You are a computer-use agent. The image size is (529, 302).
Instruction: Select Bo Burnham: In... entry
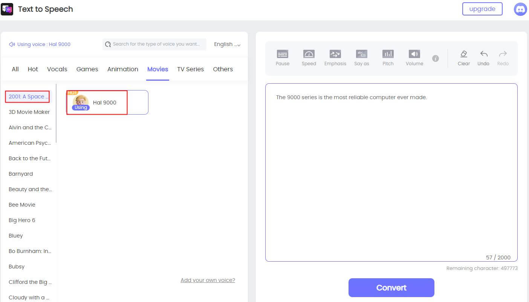(x=30, y=251)
